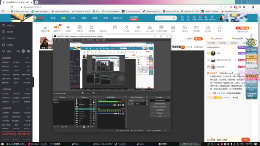
Task: Remove selected source with minus icon
Action: tap(80, 127)
